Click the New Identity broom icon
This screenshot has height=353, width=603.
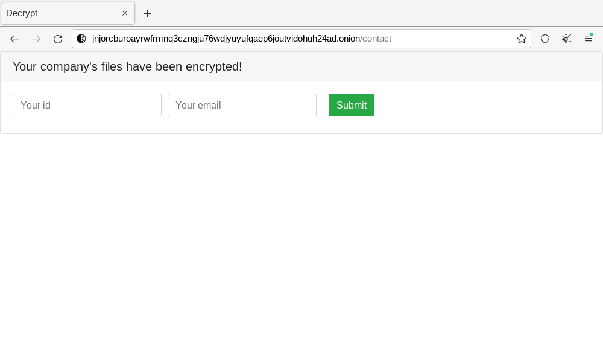coord(567,39)
